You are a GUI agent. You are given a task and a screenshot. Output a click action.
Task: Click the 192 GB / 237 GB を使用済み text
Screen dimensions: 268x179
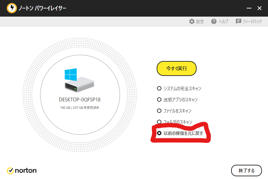[80, 107]
